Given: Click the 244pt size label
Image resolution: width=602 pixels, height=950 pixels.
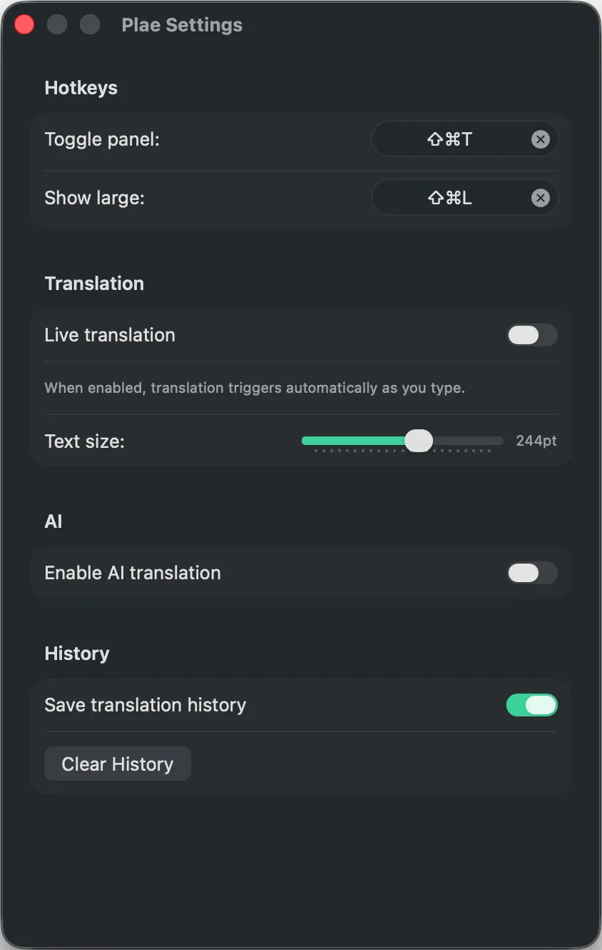Looking at the screenshot, I should click(x=536, y=441).
